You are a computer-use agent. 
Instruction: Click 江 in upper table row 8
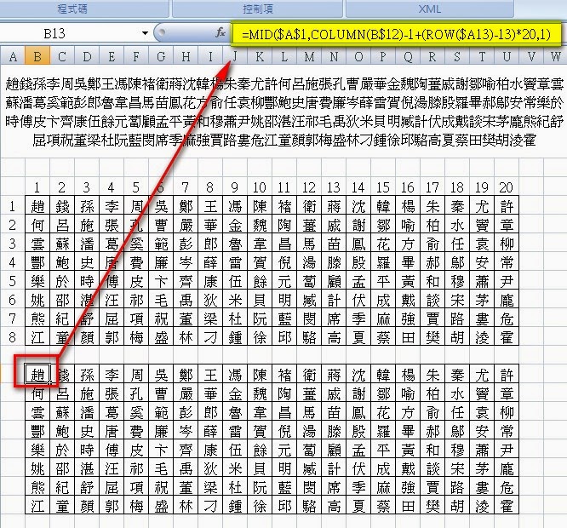point(37,337)
